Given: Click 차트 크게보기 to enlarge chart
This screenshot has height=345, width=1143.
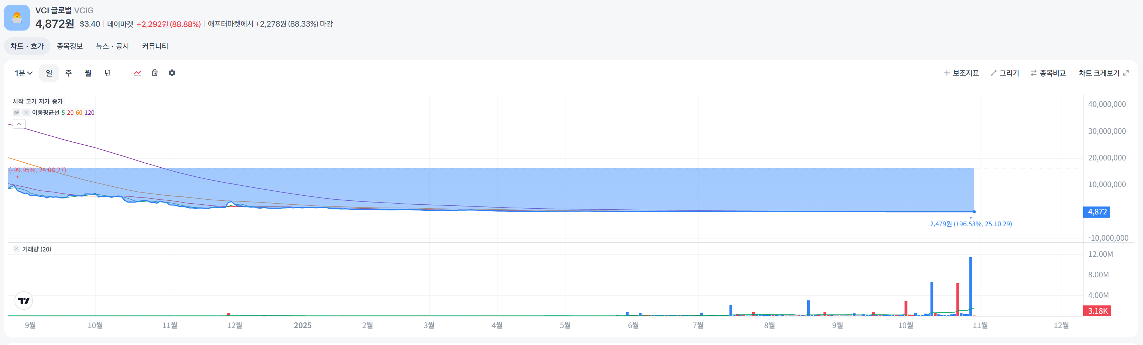Looking at the screenshot, I should click(1103, 73).
